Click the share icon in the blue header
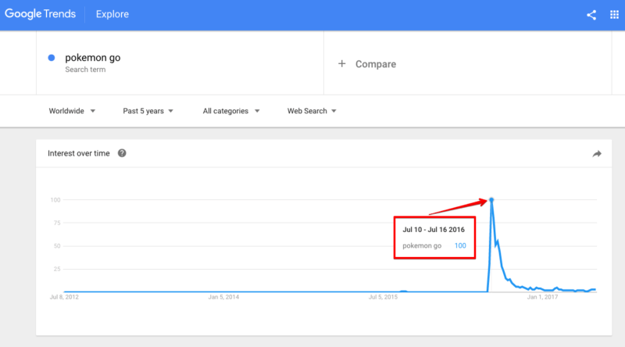This screenshot has width=625, height=347. [x=591, y=14]
